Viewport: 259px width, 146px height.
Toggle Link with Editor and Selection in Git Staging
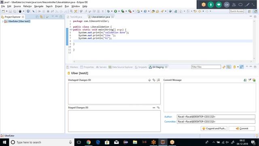(229, 67)
